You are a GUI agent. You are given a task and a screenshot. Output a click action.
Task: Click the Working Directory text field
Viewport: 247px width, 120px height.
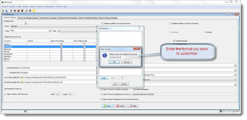coord(58,68)
